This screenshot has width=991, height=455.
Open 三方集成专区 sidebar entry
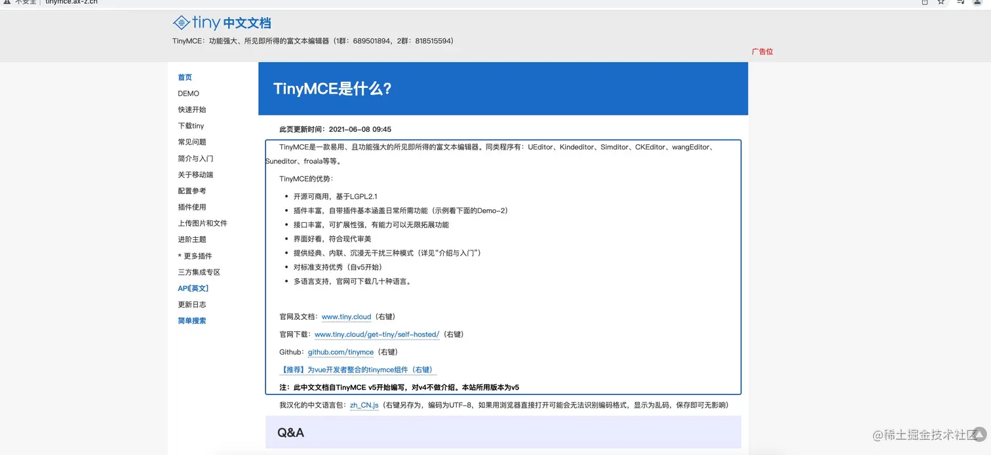pyautogui.click(x=199, y=272)
